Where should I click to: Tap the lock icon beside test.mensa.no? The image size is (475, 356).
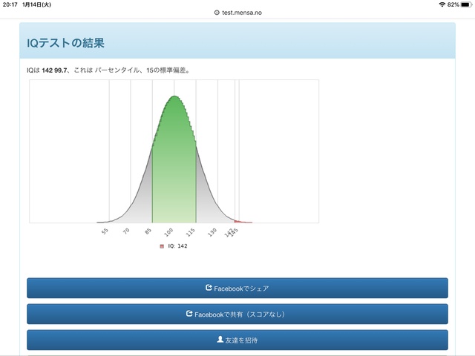pyautogui.click(x=217, y=13)
